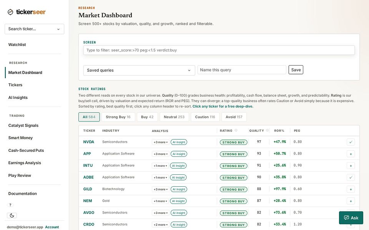The height and width of the screenshot is (230, 369).
Task: Select the Neutral 253 tab
Action: [x=174, y=117]
